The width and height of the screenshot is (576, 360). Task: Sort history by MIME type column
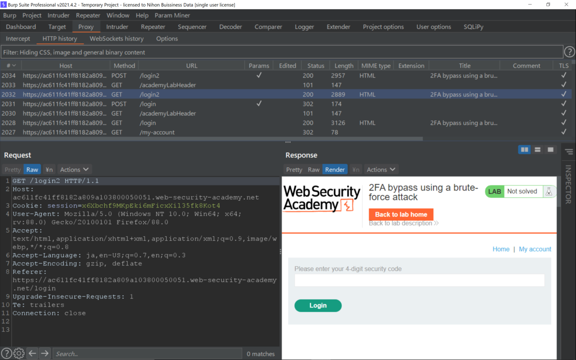376,66
